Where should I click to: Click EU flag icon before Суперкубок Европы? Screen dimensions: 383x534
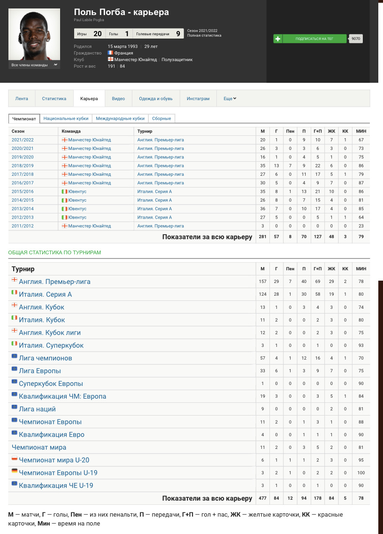click(x=14, y=381)
